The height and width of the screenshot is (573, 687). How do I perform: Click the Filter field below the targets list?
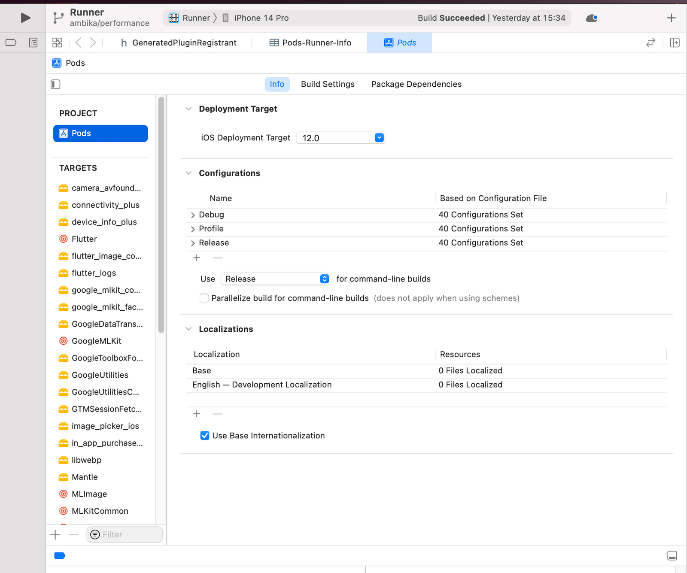pyautogui.click(x=124, y=534)
